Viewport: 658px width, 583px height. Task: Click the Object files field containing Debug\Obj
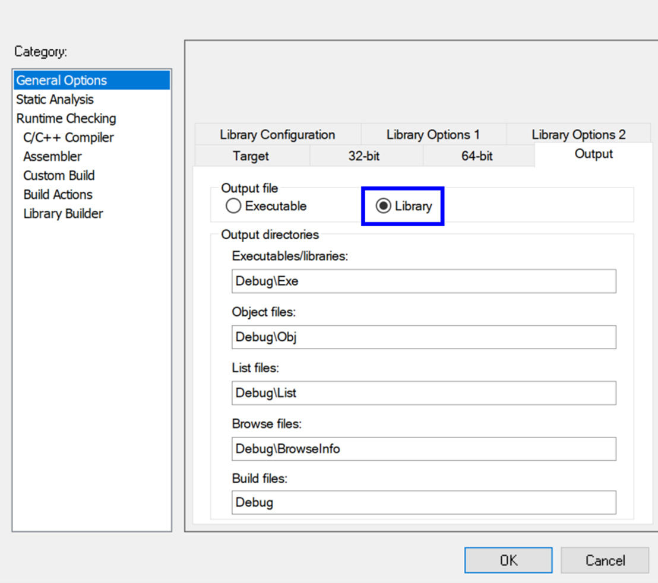pos(424,337)
